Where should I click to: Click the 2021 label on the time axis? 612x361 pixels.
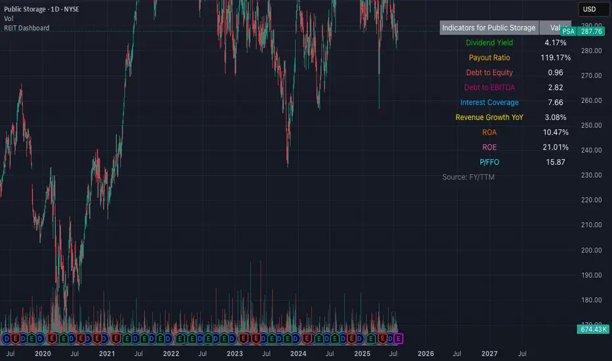click(x=107, y=354)
